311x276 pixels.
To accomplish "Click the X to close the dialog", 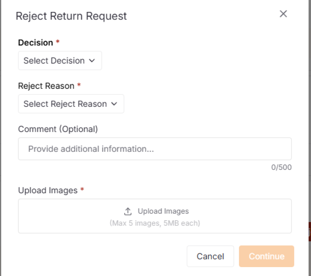I will coord(283,14).
